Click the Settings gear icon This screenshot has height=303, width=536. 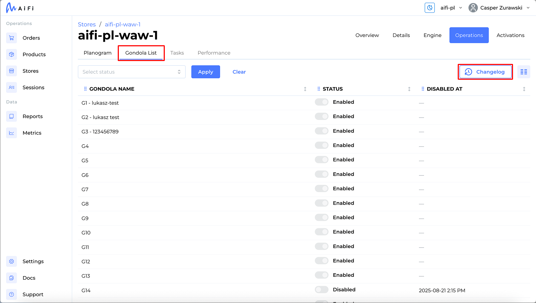click(x=11, y=261)
